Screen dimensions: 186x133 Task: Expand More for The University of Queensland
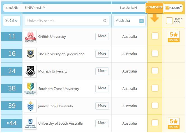click(102, 53)
